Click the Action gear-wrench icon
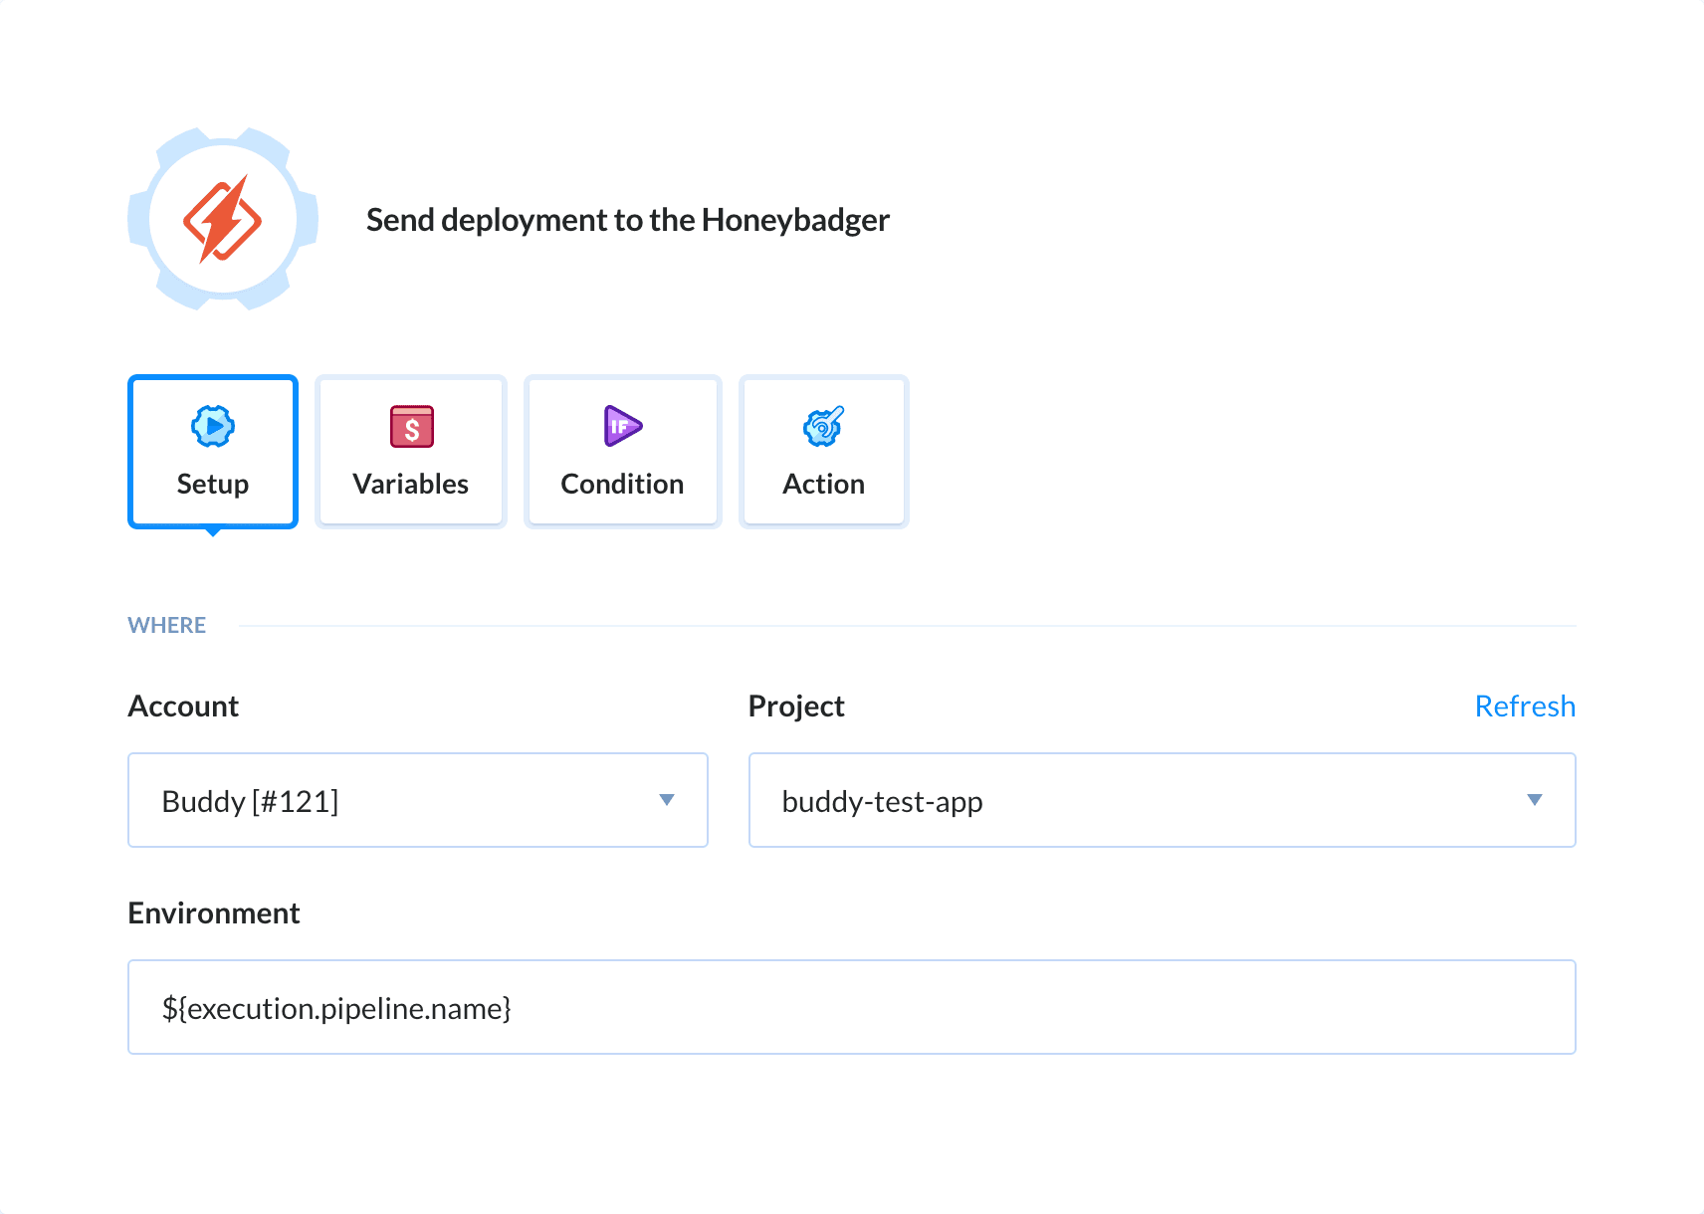Image resolution: width=1704 pixels, height=1214 pixels. pos(823,426)
